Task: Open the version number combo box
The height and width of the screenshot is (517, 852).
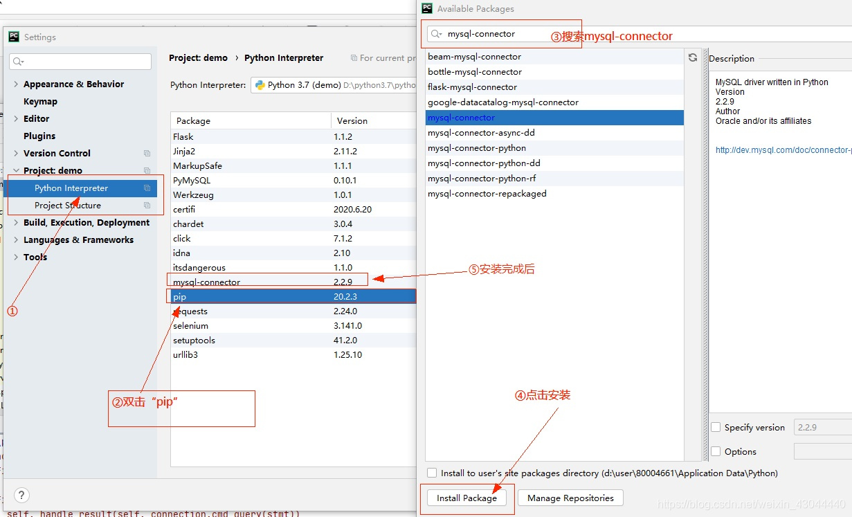Action: 823,427
